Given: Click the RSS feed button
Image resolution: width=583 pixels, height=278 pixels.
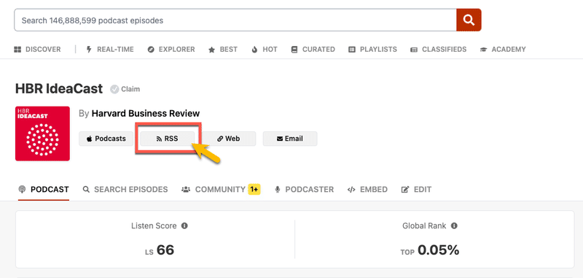Looking at the screenshot, I should [168, 139].
